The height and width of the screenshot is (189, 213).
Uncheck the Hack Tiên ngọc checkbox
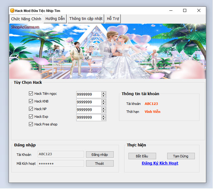pos(31,93)
